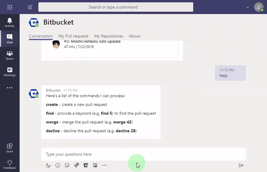Click the Bitbucket logo in header

(34, 22)
